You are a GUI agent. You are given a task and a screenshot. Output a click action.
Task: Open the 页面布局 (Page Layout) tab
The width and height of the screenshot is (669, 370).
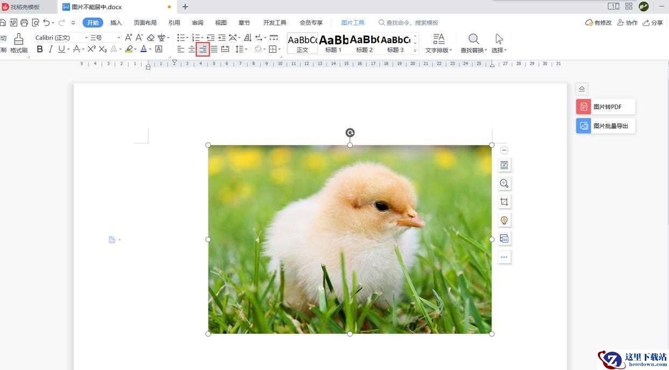(x=145, y=23)
